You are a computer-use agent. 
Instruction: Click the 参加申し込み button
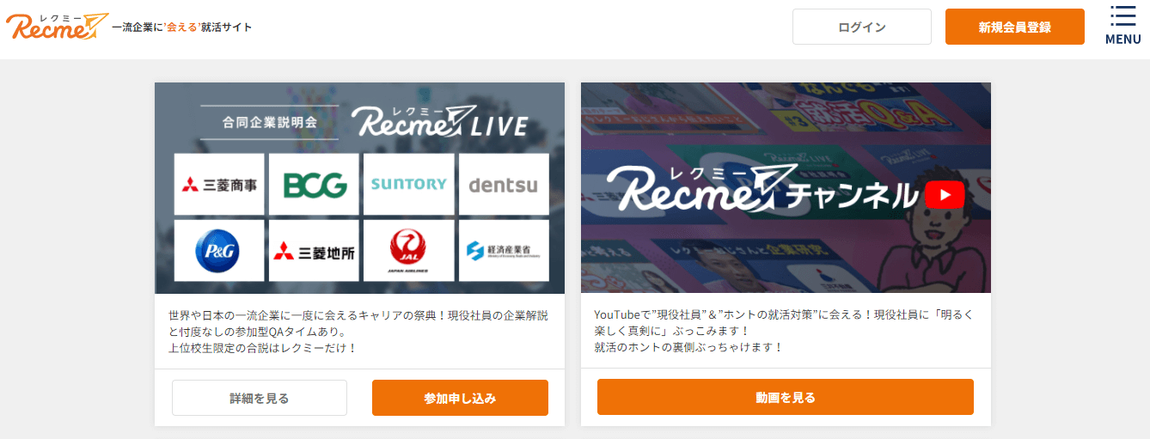tap(460, 398)
